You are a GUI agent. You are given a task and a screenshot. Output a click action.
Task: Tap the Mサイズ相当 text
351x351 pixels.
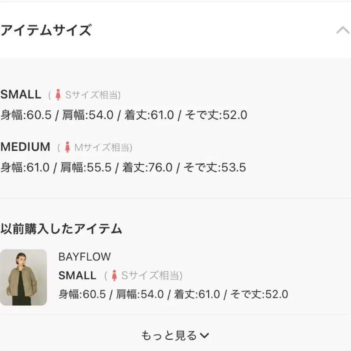tap(103, 147)
